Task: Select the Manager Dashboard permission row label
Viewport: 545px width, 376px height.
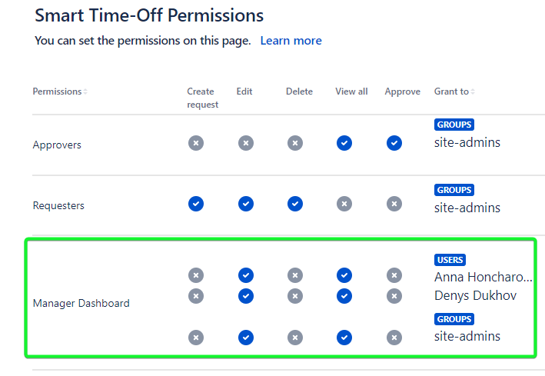Action: pyautogui.click(x=81, y=303)
